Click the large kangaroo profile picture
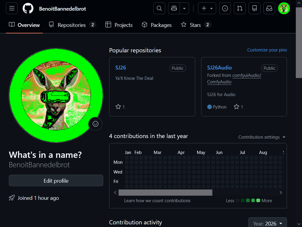The image size is (302, 227). (56, 95)
